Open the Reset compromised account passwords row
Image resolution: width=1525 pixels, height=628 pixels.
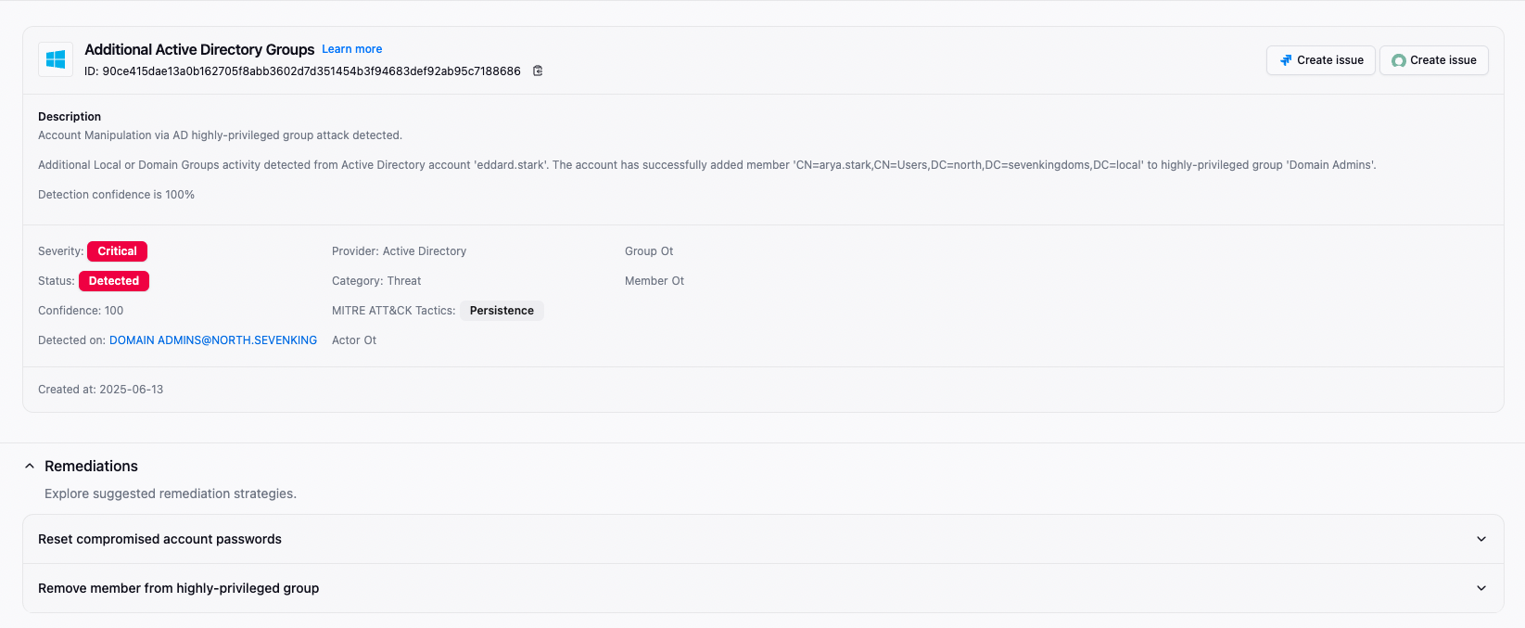pyautogui.click(x=763, y=539)
